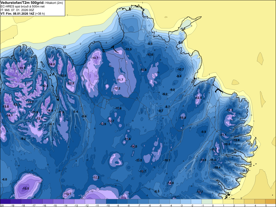Select the -9.0 temperature value

(x=172, y=90)
